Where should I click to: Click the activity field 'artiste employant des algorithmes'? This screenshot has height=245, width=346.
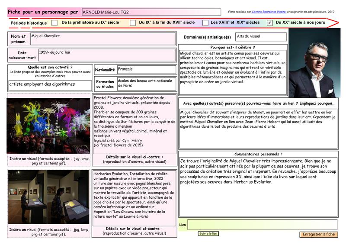coord(49,86)
